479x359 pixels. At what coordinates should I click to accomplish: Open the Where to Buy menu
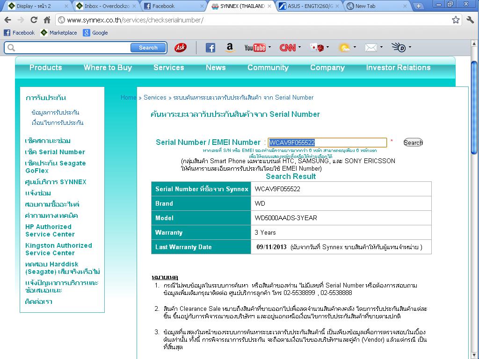108,67
